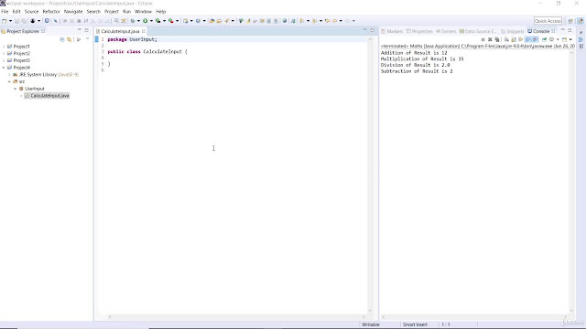This screenshot has width=586, height=329.
Task: Click Console horizontal scrollbar left arrow
Action: point(383,317)
